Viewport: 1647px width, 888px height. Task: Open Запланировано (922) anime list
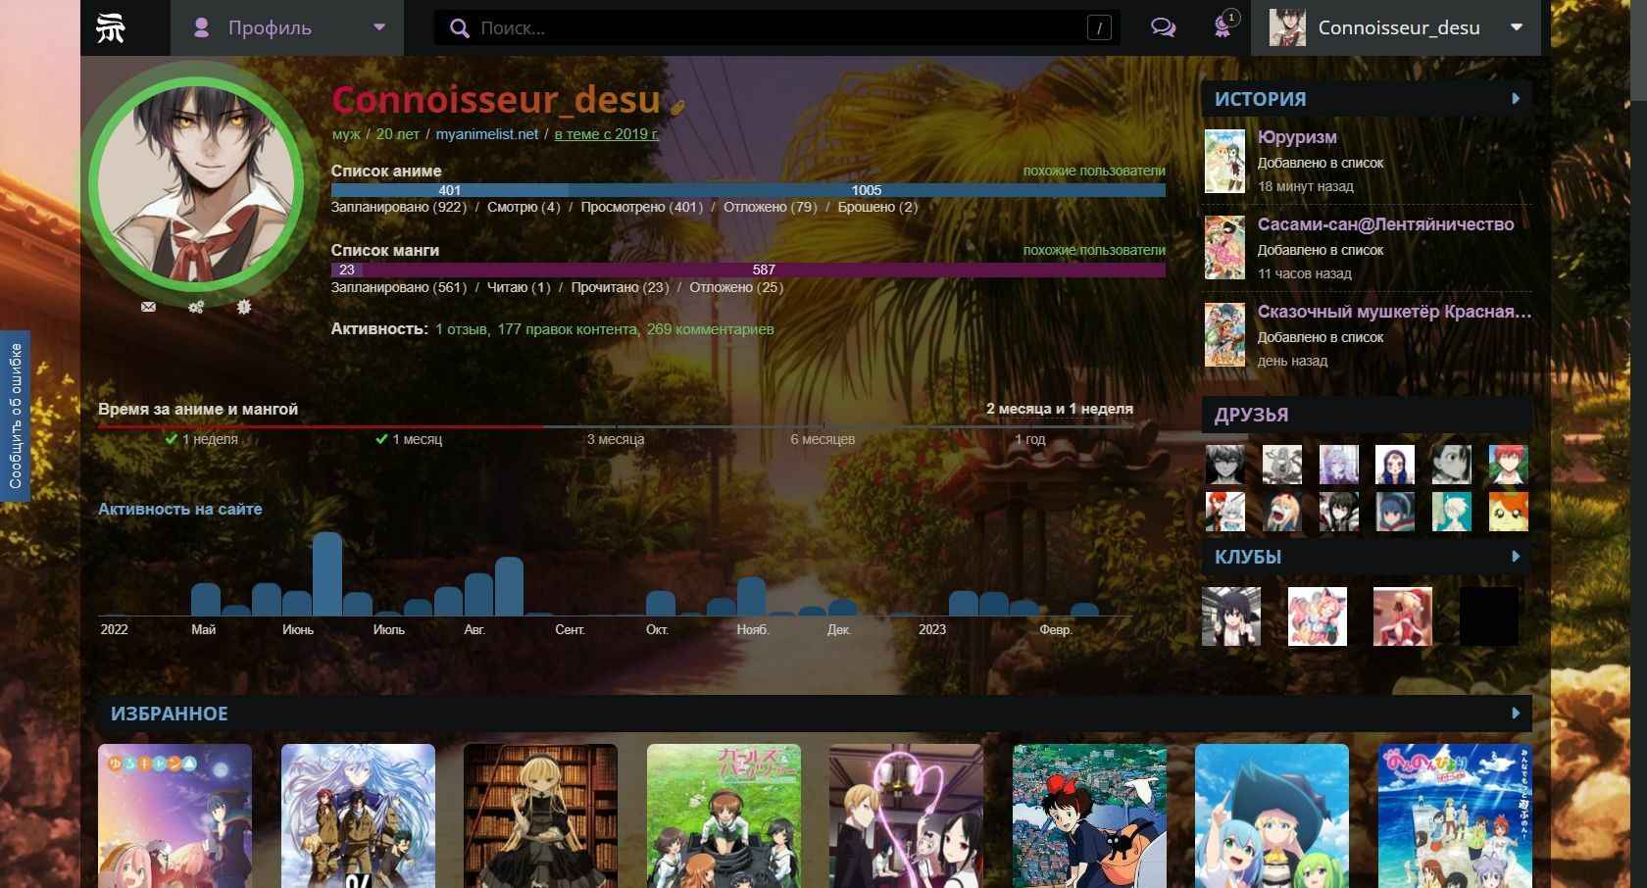(x=398, y=207)
